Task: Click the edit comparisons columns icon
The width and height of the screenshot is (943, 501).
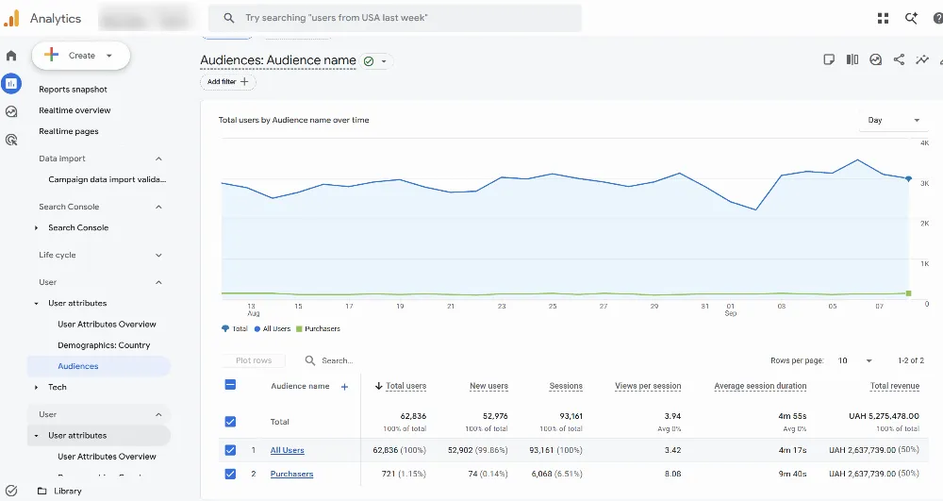Action: pos(852,59)
